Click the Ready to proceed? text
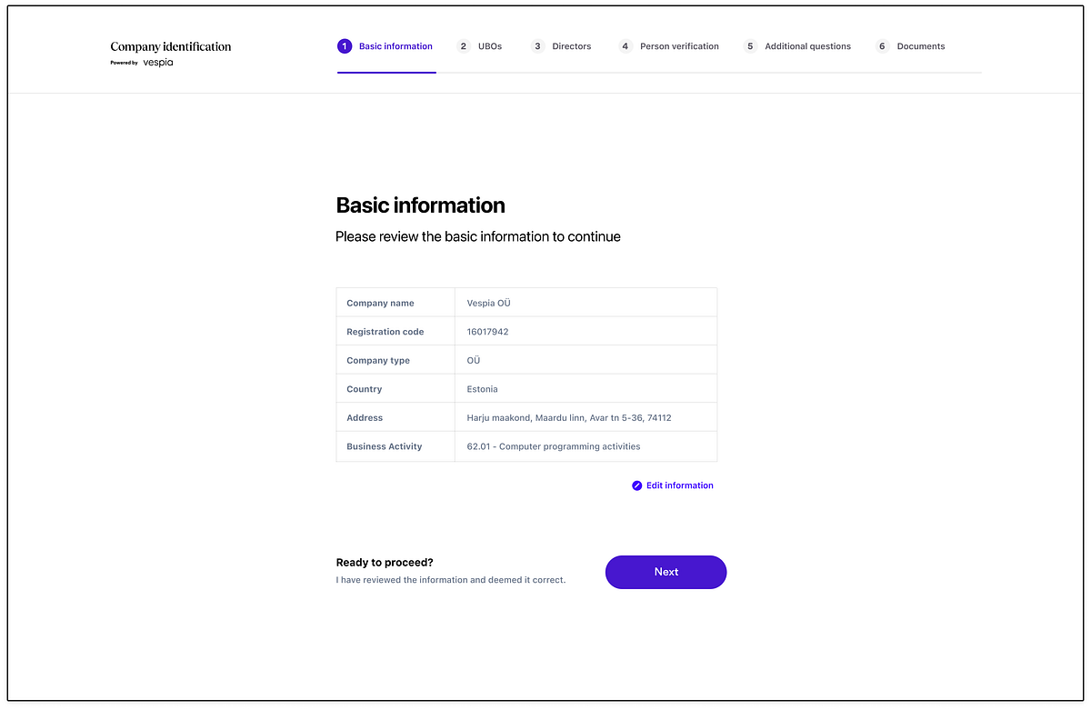 tap(385, 563)
